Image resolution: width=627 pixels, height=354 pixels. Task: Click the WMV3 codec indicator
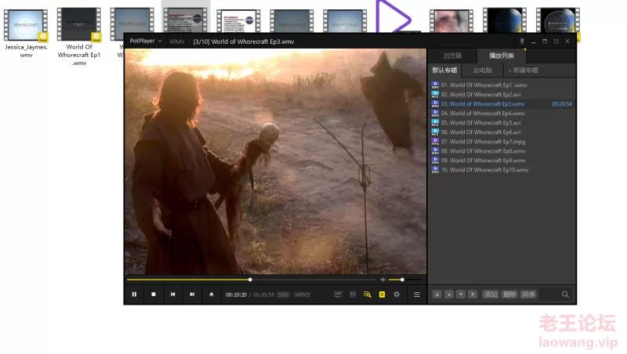coord(303,294)
